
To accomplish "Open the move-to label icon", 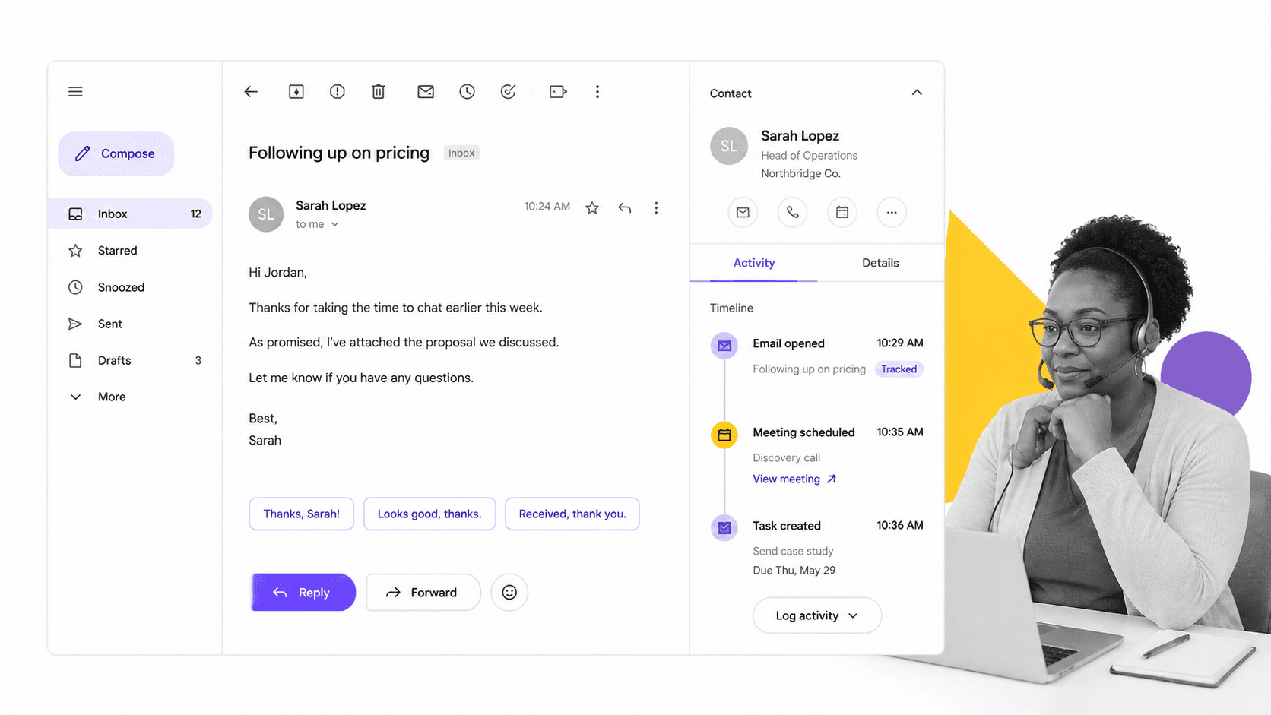I will [558, 92].
